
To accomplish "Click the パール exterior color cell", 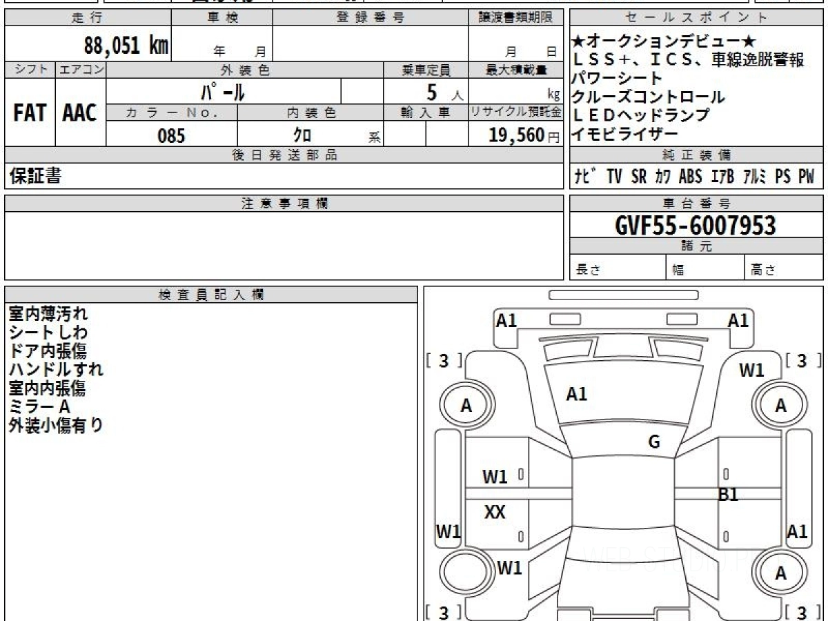I will pyautogui.click(x=224, y=91).
